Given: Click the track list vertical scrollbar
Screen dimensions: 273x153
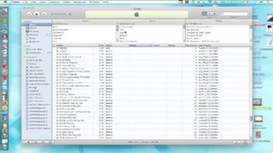Looking at the screenshot, I should coord(251,93).
